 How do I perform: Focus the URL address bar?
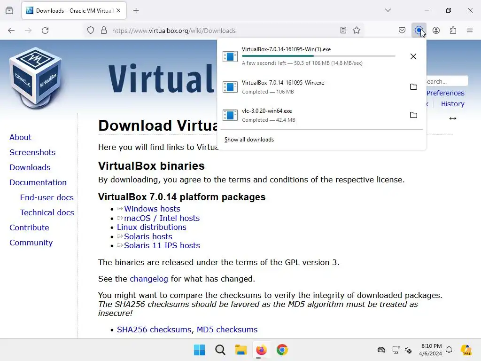tap(224, 31)
